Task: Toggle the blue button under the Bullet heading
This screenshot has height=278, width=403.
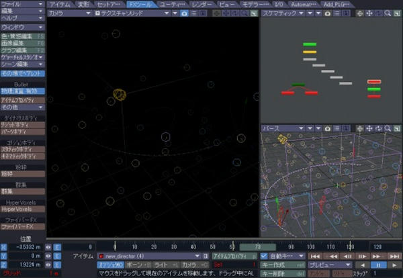Action: click(23, 91)
